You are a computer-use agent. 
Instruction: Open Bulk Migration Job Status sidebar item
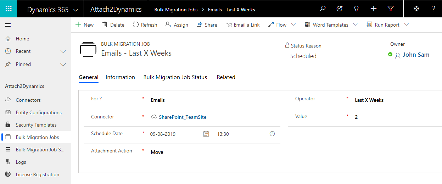coord(35,150)
